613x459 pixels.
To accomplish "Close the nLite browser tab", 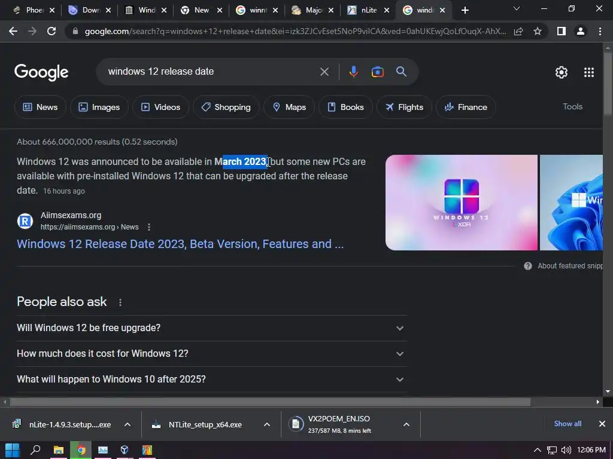I will point(387,11).
